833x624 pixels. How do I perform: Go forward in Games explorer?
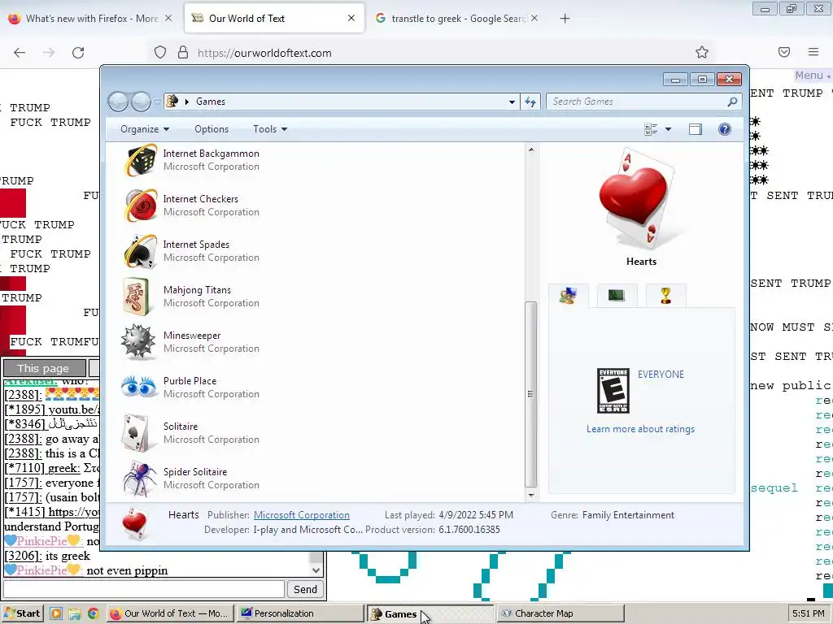[x=141, y=102]
